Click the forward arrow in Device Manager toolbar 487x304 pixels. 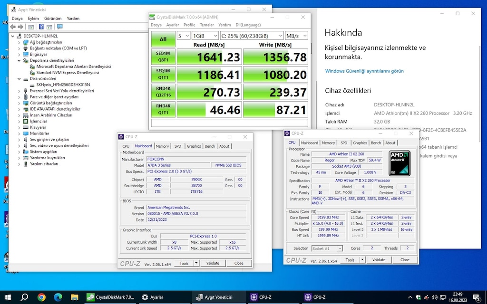click(20, 27)
